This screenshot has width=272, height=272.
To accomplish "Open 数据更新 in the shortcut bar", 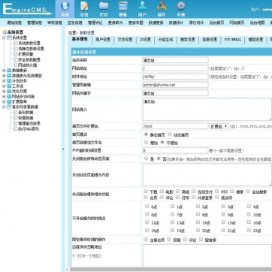I will [x=156, y=23].
